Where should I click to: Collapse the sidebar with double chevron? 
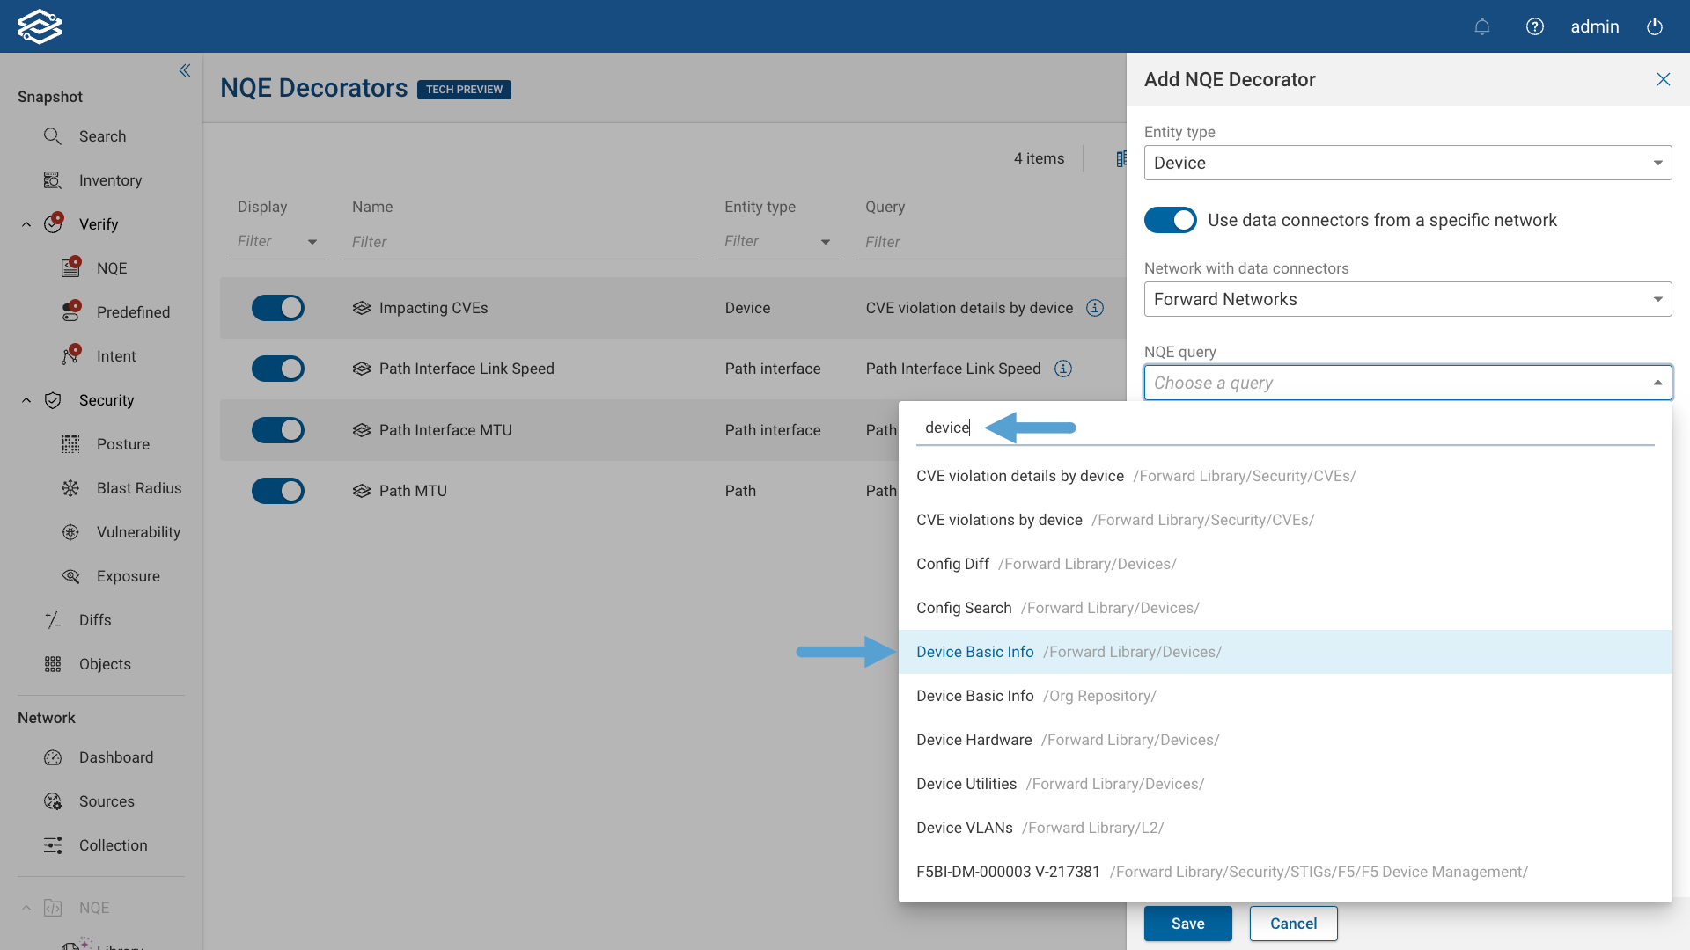tap(185, 70)
